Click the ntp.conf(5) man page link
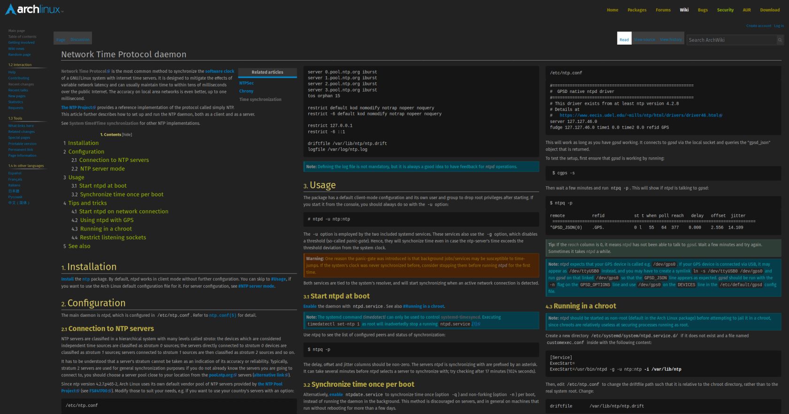 pos(222,315)
